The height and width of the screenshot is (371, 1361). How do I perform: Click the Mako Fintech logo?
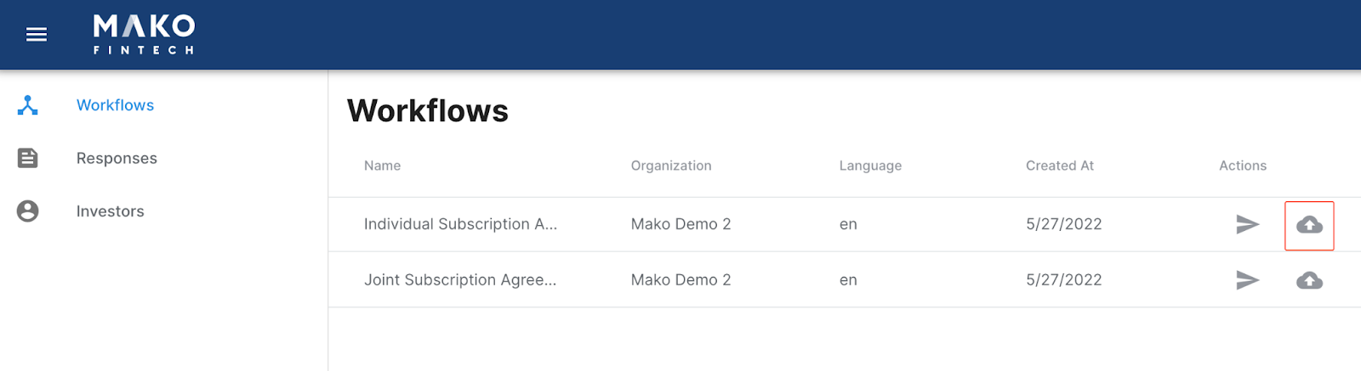point(144,35)
